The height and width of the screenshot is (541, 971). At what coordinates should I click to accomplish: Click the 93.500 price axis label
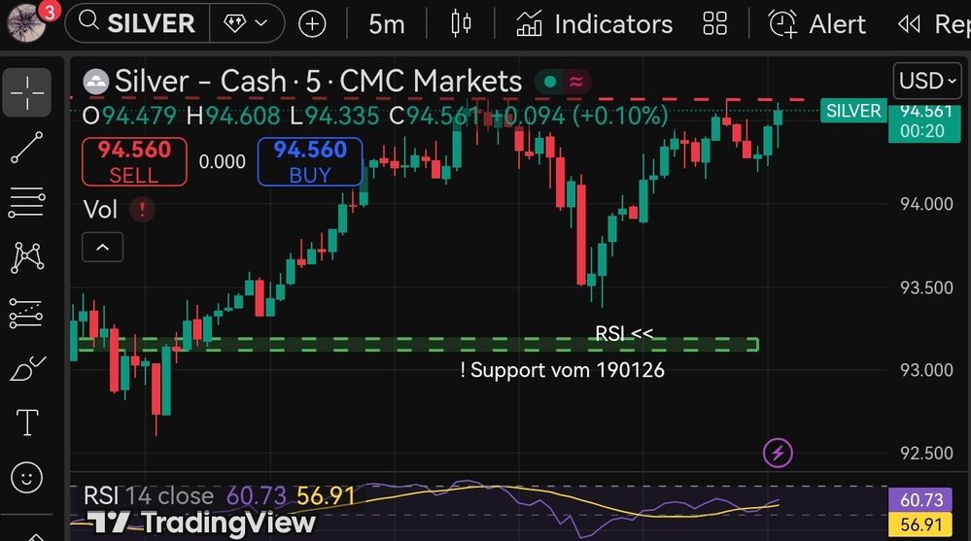tap(926, 287)
